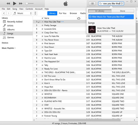Go forward with the right arrow button
This screenshot has width=138, height=125.
tap(8, 13)
